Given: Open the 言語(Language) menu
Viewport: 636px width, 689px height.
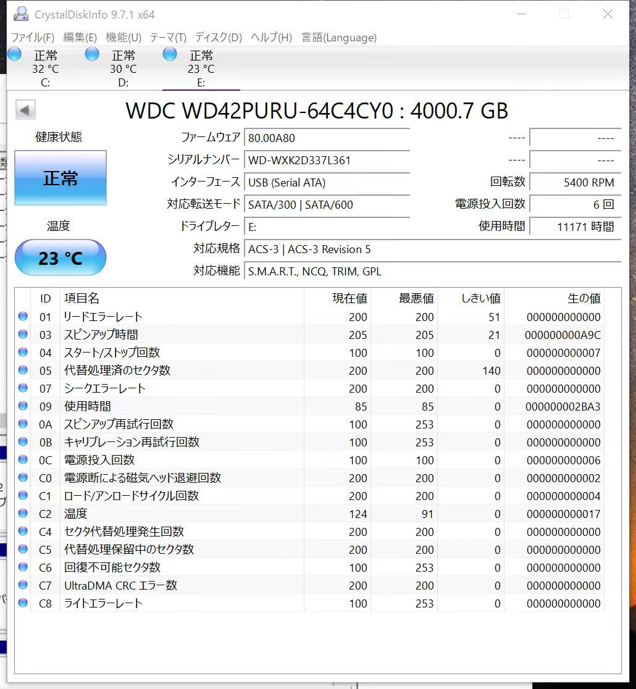Looking at the screenshot, I should [x=339, y=37].
